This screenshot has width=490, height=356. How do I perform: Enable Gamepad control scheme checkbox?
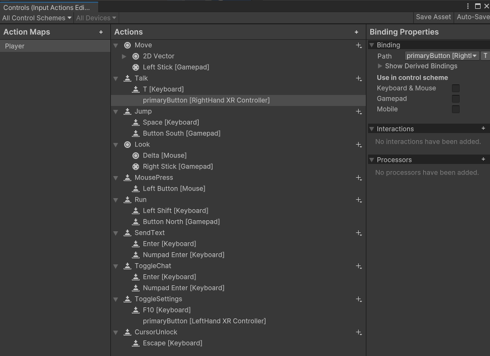[x=456, y=99]
